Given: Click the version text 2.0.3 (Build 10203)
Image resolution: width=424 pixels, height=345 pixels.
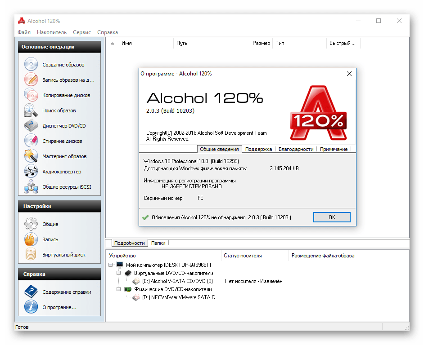Looking at the screenshot, I should tap(170, 111).
